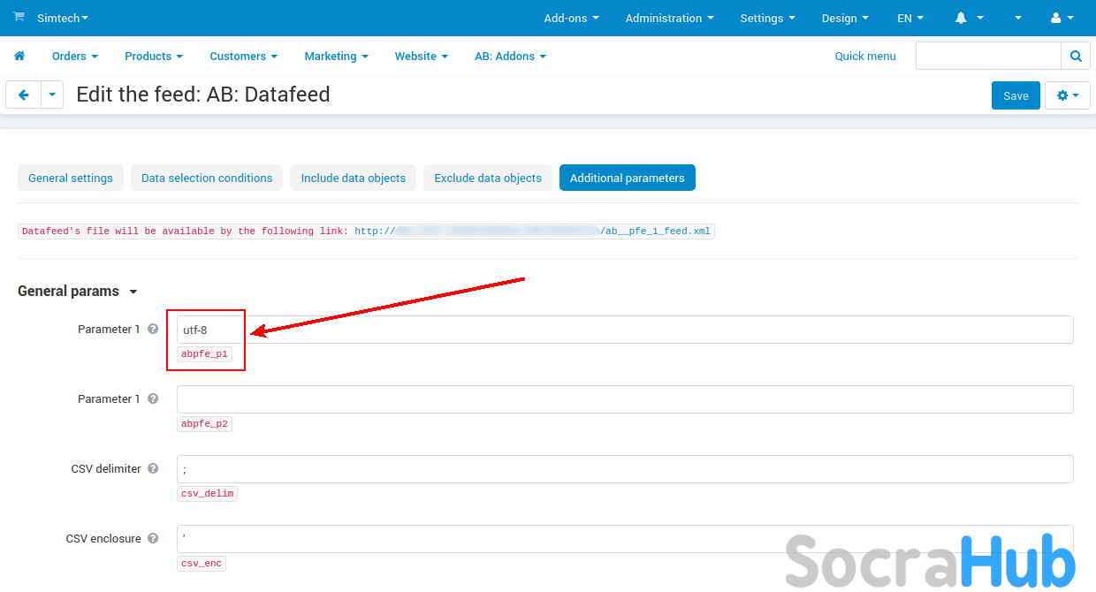Image resolution: width=1096 pixels, height=592 pixels.
Task: Open the Design dropdown
Action: pyautogui.click(x=845, y=18)
